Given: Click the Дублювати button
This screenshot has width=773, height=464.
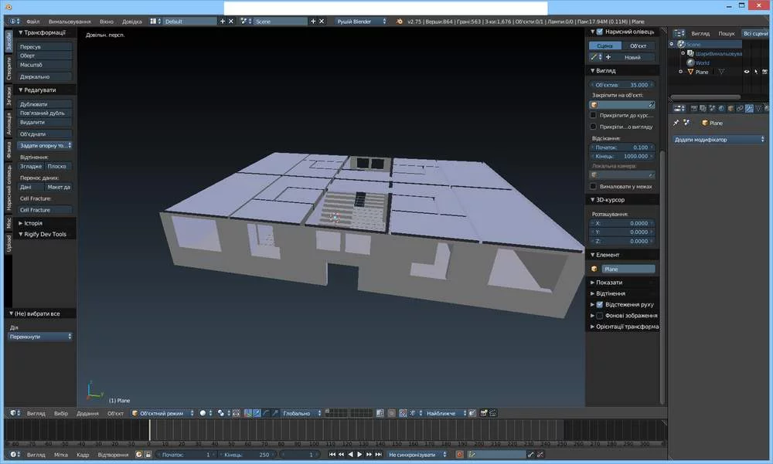Looking at the screenshot, I should tap(45, 104).
